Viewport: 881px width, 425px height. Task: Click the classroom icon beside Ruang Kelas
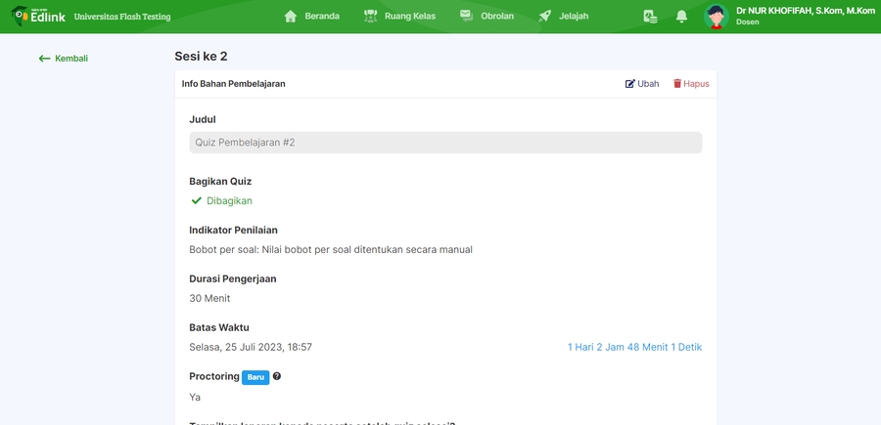[x=371, y=17]
